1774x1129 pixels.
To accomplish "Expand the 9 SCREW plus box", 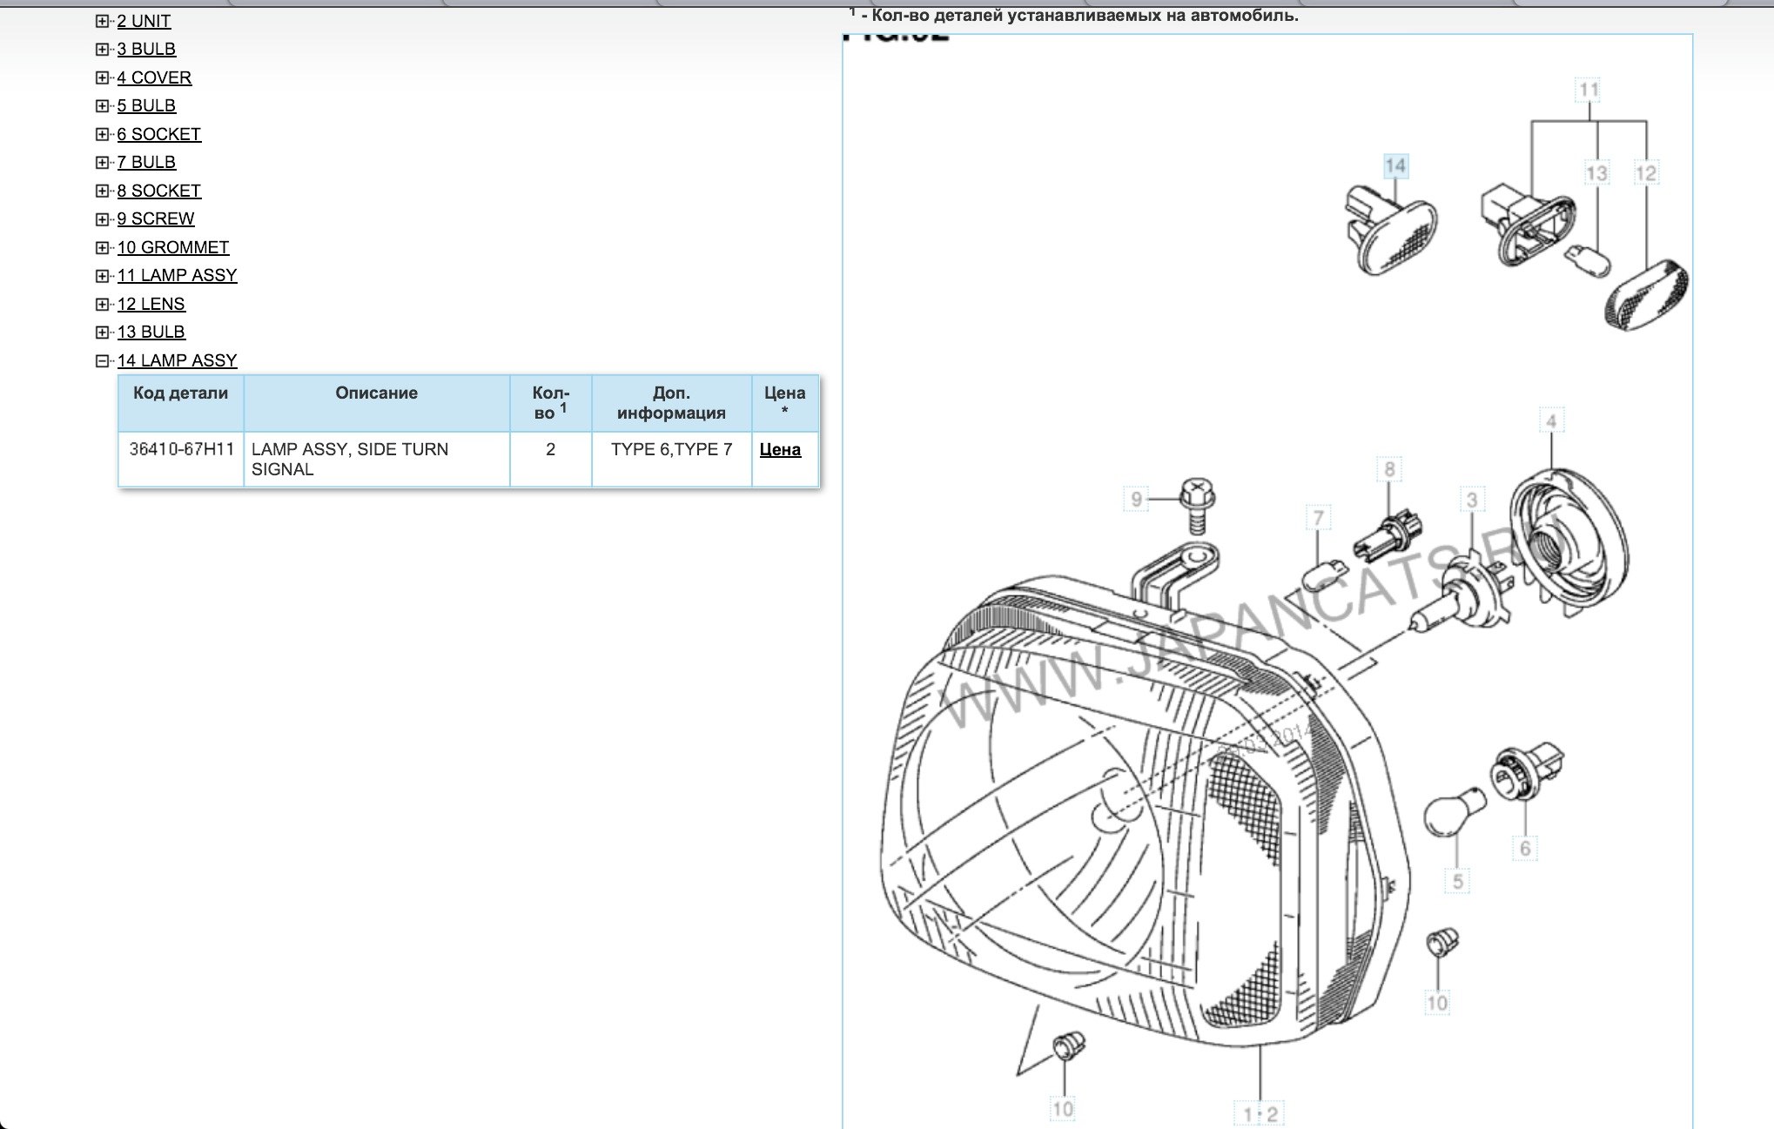I will (103, 219).
